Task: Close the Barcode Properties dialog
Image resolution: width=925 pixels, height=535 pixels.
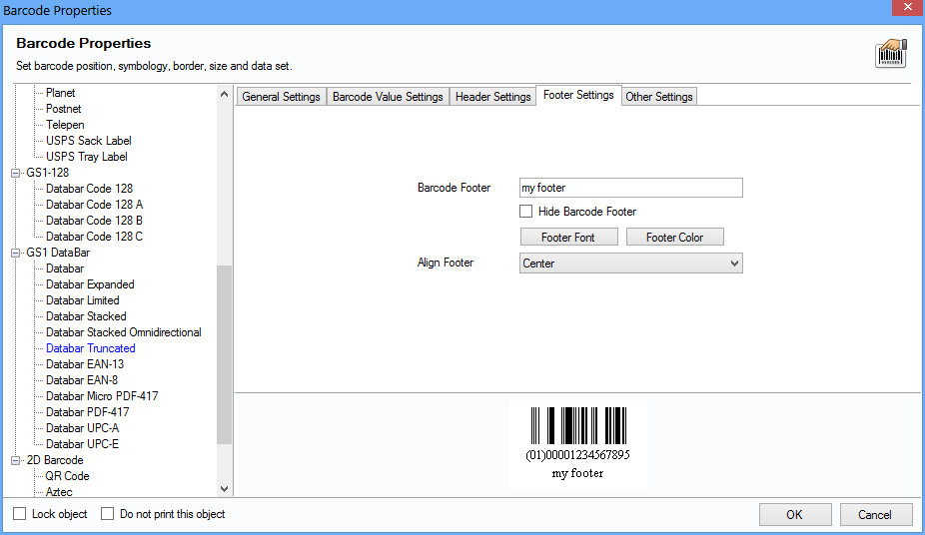Action: (x=907, y=7)
